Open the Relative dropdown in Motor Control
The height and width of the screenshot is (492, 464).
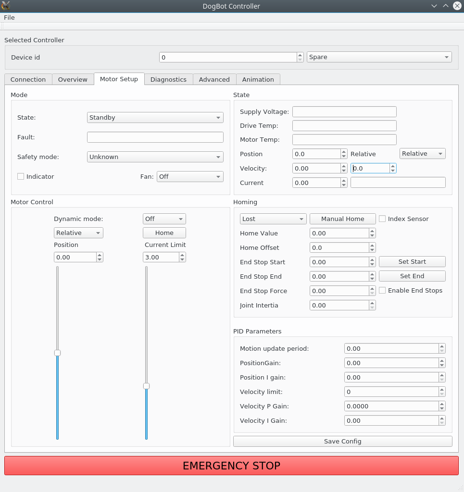click(x=78, y=233)
